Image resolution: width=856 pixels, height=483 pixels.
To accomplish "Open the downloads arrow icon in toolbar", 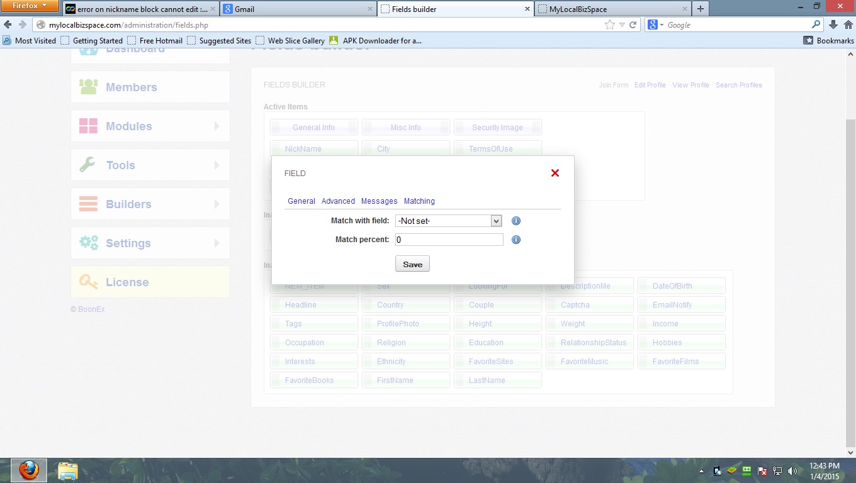I will (833, 25).
